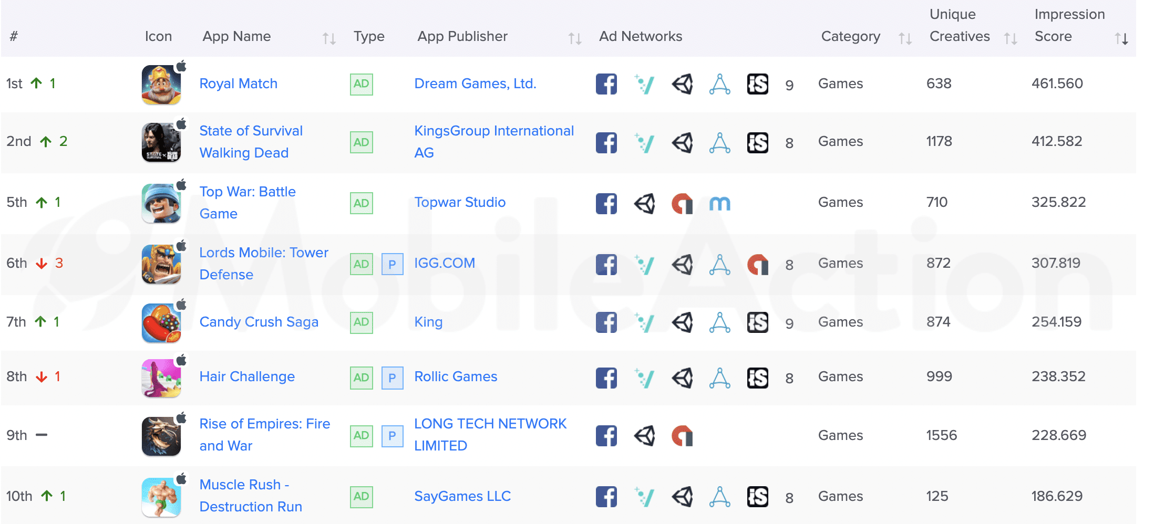Open Top War: Battle Game link

(x=248, y=203)
